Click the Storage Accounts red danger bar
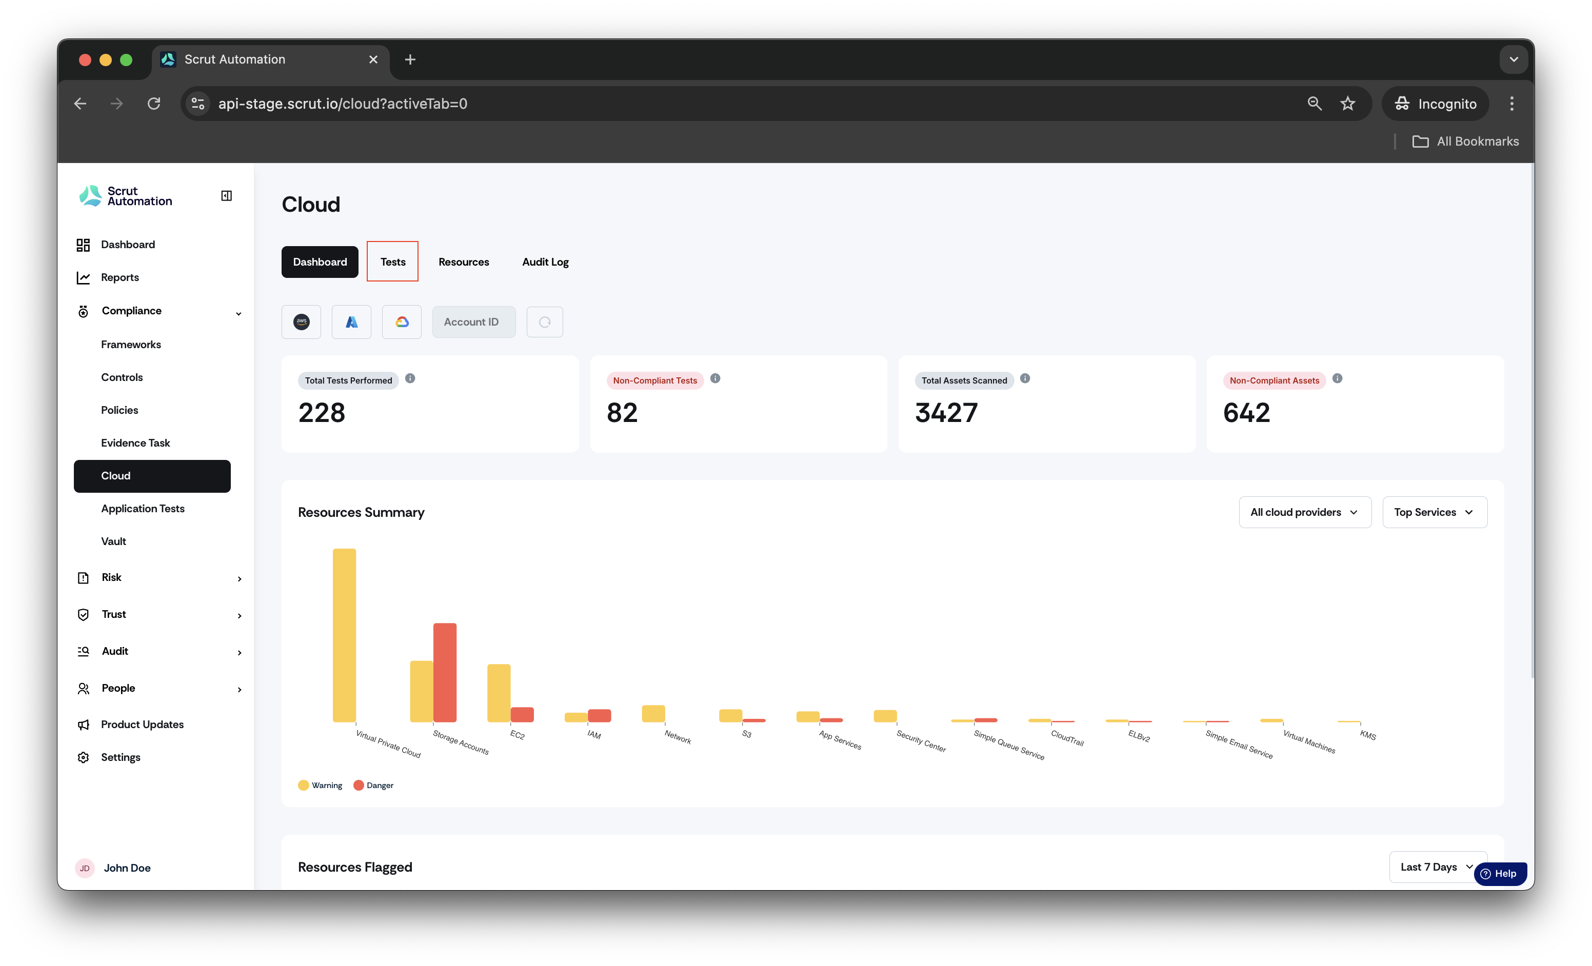 tap(445, 672)
